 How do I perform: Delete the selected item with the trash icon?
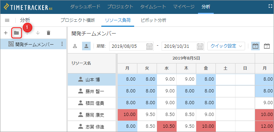tap(49, 33)
